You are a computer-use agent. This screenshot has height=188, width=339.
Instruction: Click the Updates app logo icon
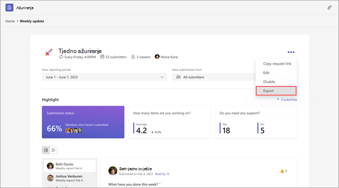pyautogui.click(x=9, y=8)
